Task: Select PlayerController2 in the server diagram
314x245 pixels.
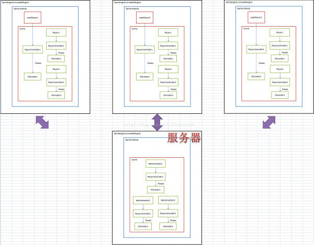Action: pyautogui.click(x=143, y=214)
